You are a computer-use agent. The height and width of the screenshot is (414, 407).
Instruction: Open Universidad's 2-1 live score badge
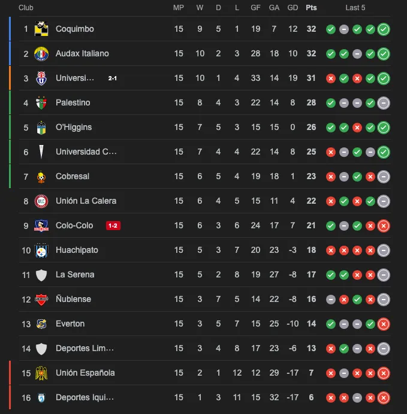pos(113,78)
